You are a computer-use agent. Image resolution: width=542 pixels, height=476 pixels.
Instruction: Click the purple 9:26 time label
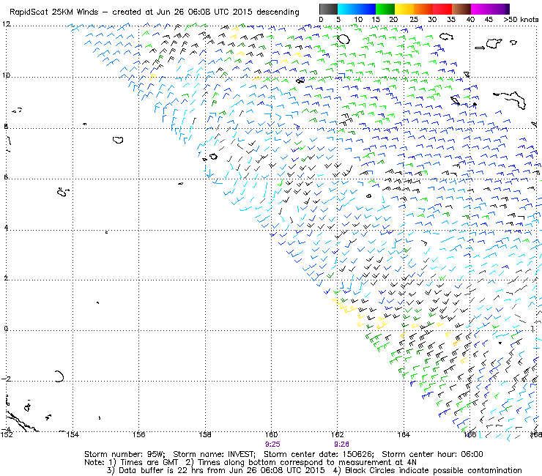coord(341,445)
